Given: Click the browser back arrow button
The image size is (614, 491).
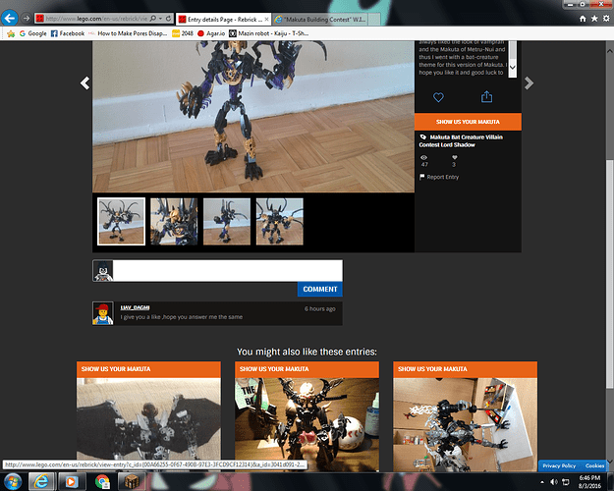Looking at the screenshot, I should click(x=10, y=18).
